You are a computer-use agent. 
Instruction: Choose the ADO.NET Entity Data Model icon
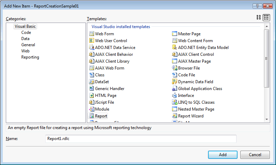(x=175, y=48)
